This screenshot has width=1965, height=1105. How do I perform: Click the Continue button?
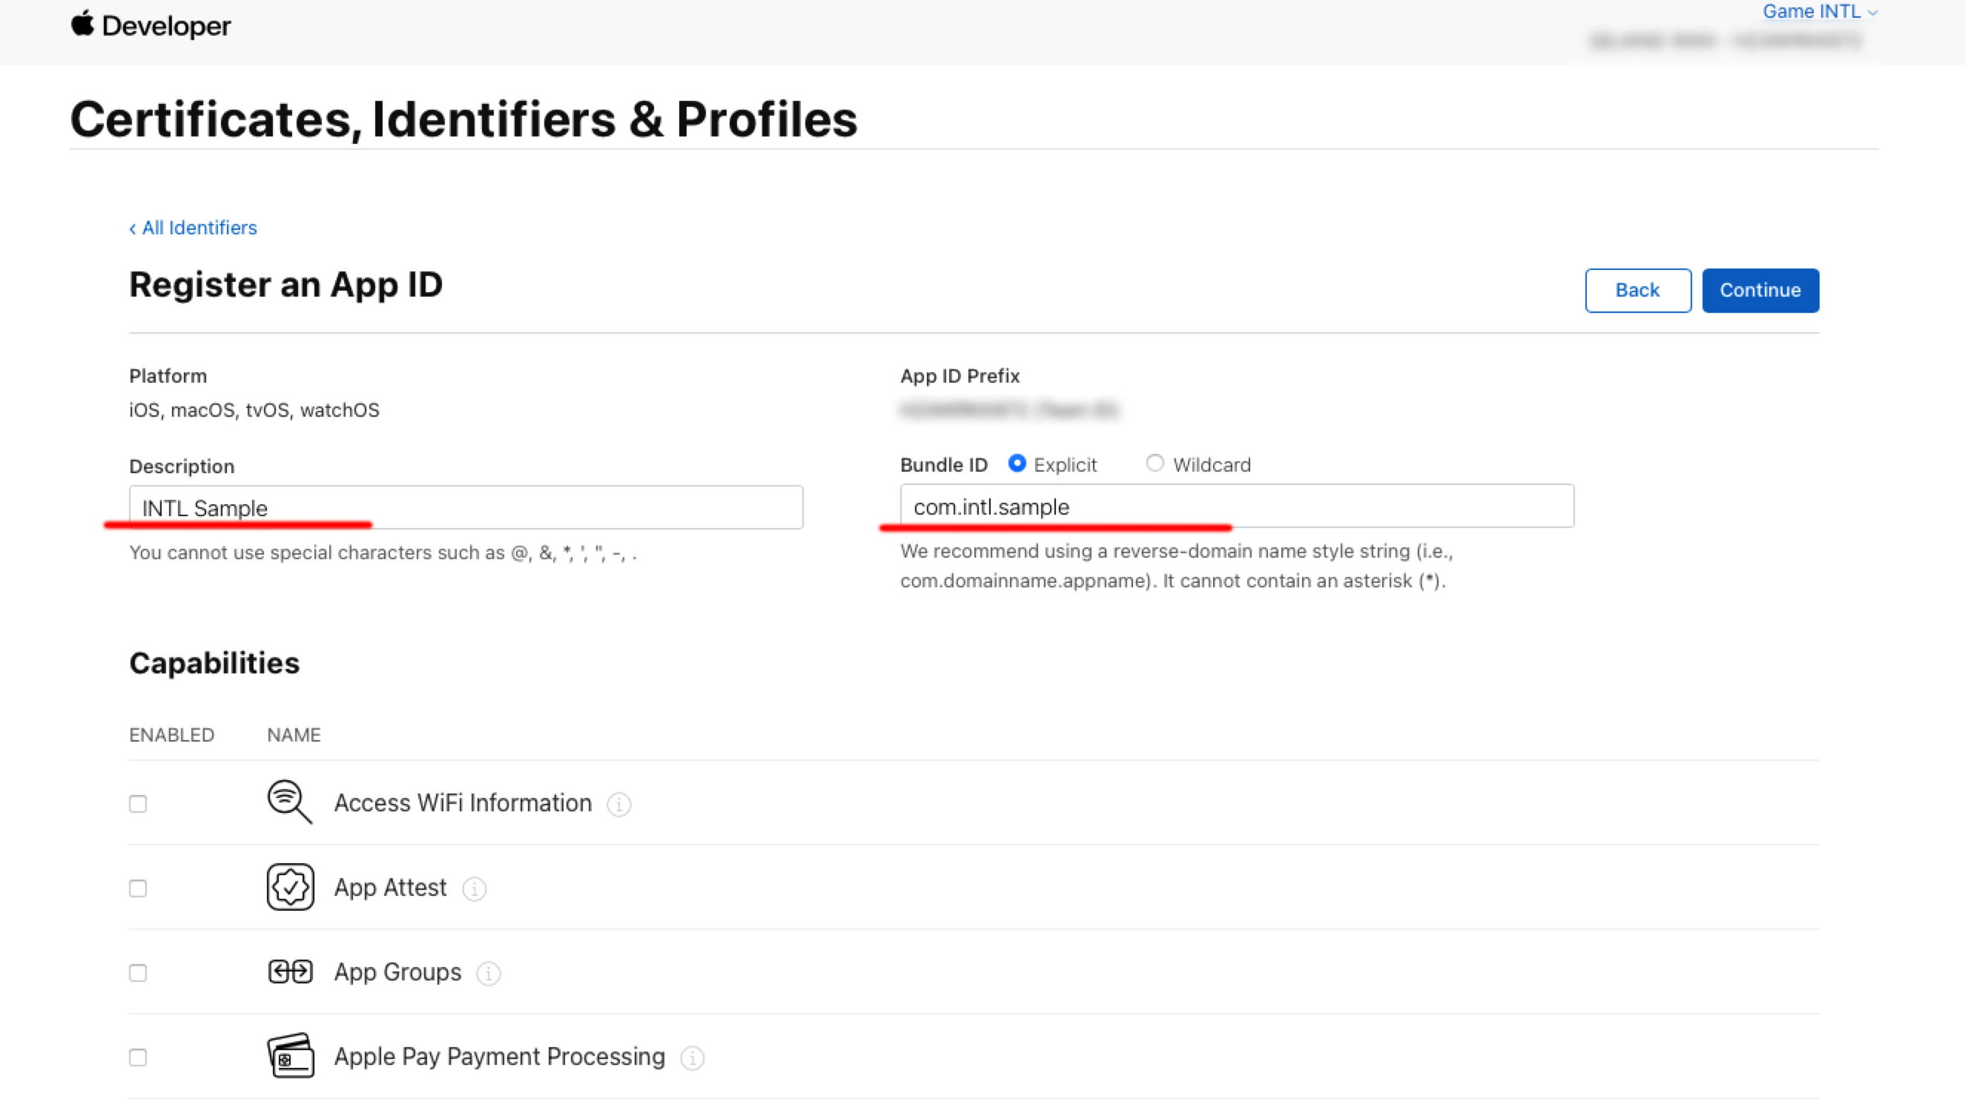1760,290
